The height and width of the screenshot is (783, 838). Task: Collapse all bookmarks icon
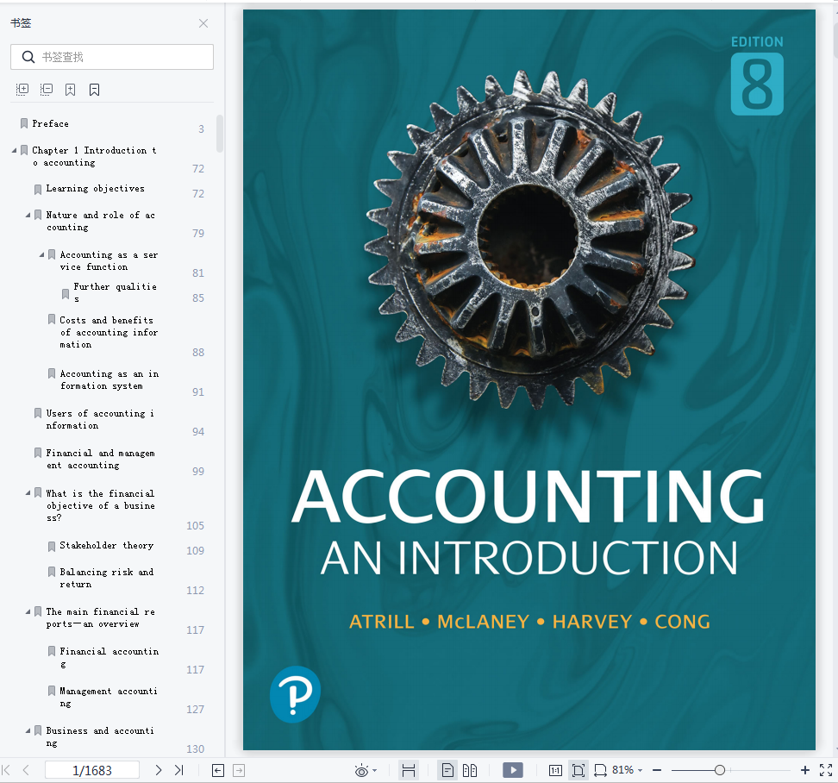(x=47, y=90)
